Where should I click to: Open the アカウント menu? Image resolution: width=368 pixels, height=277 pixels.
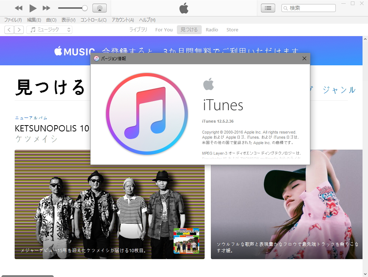tap(123, 20)
